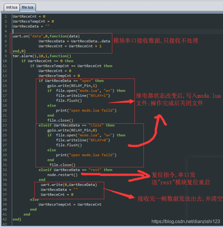Click 'node.restart()' on line 33
This screenshot has width=223, height=227.
click(62, 175)
